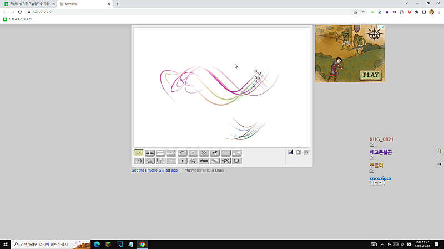Choose the rounded square brush tool
The height and width of the screenshot is (249, 444).
tap(237, 160)
